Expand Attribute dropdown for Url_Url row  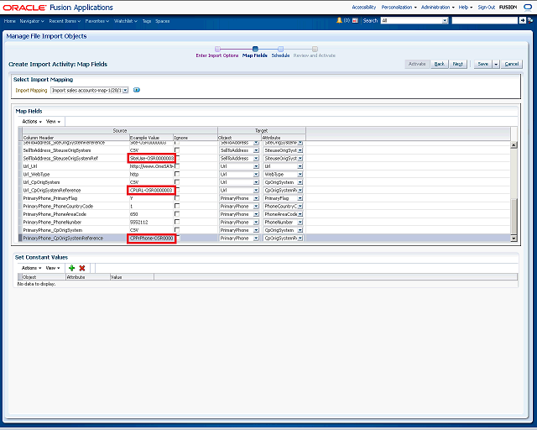tap(300, 166)
